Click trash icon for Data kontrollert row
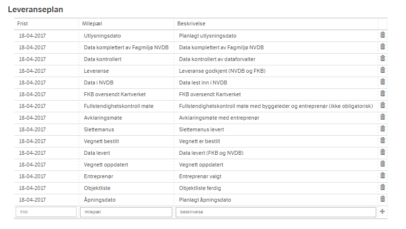 coord(383,58)
